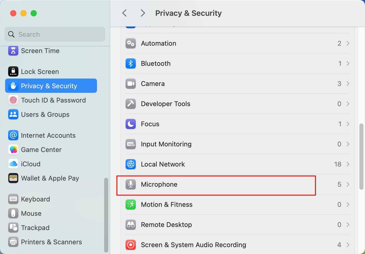Click the Input Monitoring keyboard icon
Screen dimensions: 365x254
click(131, 144)
